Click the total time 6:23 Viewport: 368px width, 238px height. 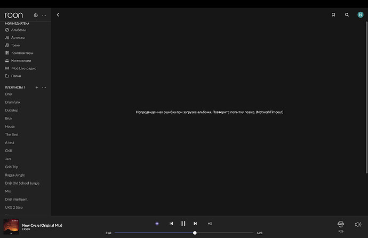coord(260,233)
